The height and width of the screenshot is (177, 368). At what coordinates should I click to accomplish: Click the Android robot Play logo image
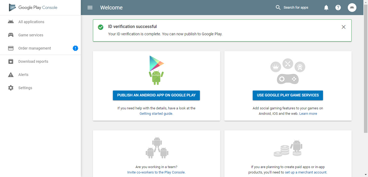[x=157, y=70]
